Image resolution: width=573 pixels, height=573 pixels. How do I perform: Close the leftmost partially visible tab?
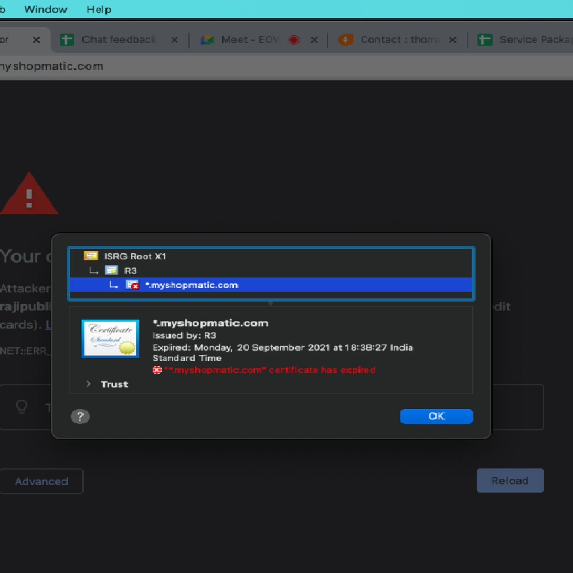pos(36,40)
